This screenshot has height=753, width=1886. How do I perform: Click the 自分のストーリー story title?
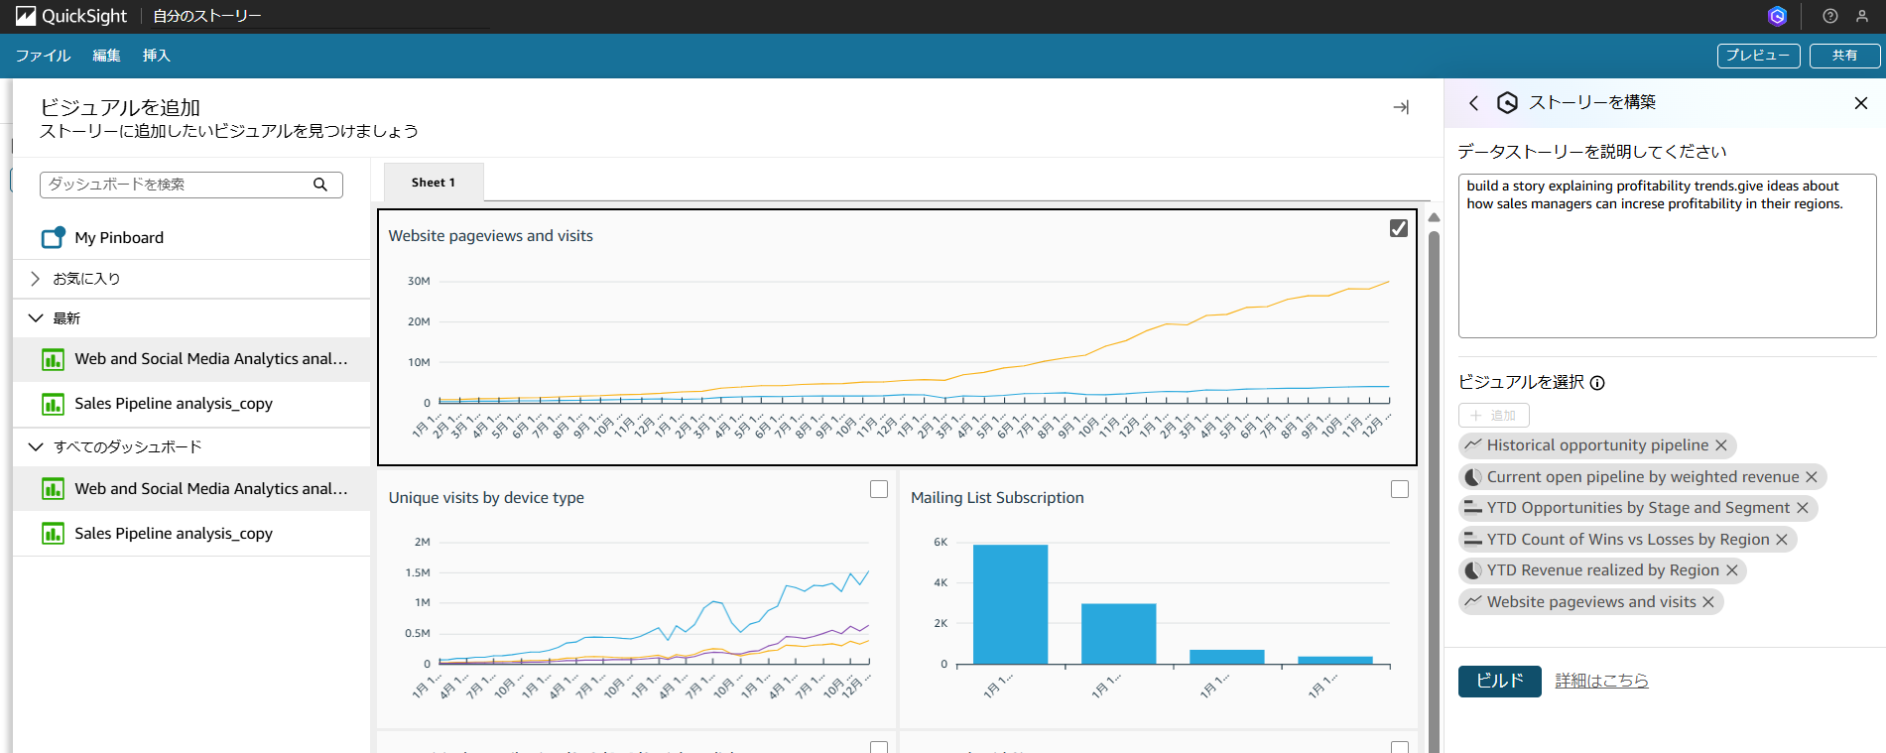[206, 16]
